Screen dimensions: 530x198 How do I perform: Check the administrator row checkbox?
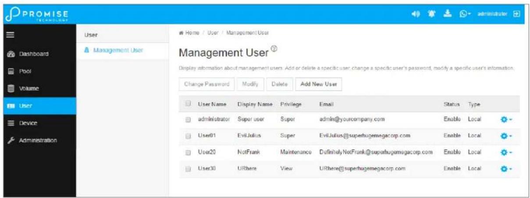pyautogui.click(x=189, y=119)
